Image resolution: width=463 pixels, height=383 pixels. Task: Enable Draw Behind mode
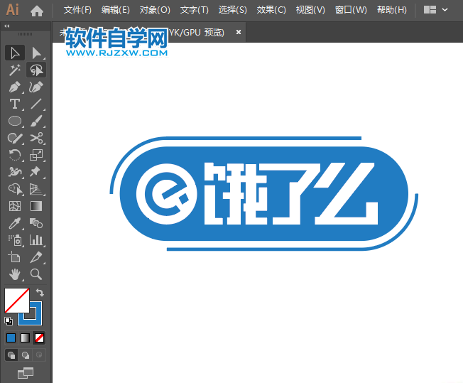click(x=26, y=355)
